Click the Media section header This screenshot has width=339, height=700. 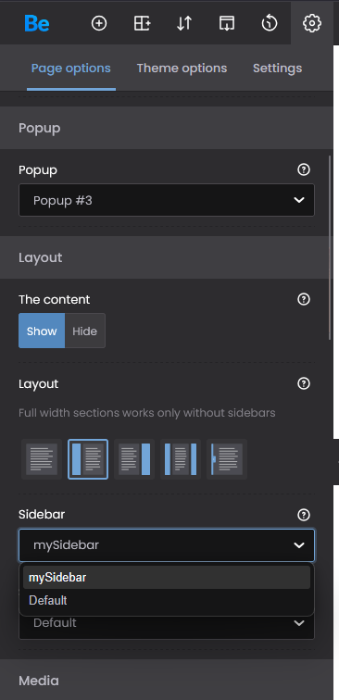point(167,681)
